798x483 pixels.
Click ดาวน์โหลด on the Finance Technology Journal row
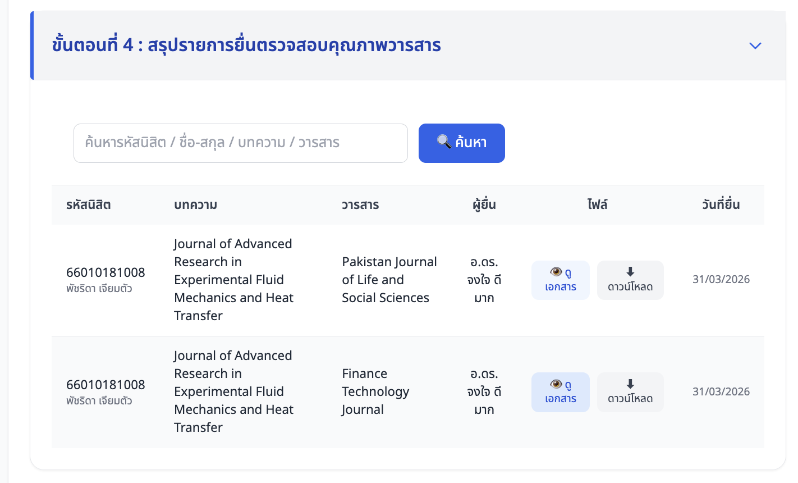click(630, 392)
